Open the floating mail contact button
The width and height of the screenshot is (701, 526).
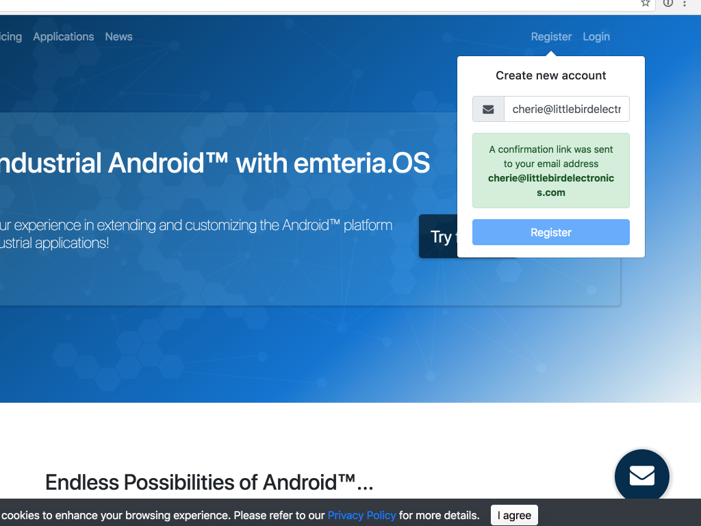[x=642, y=476]
